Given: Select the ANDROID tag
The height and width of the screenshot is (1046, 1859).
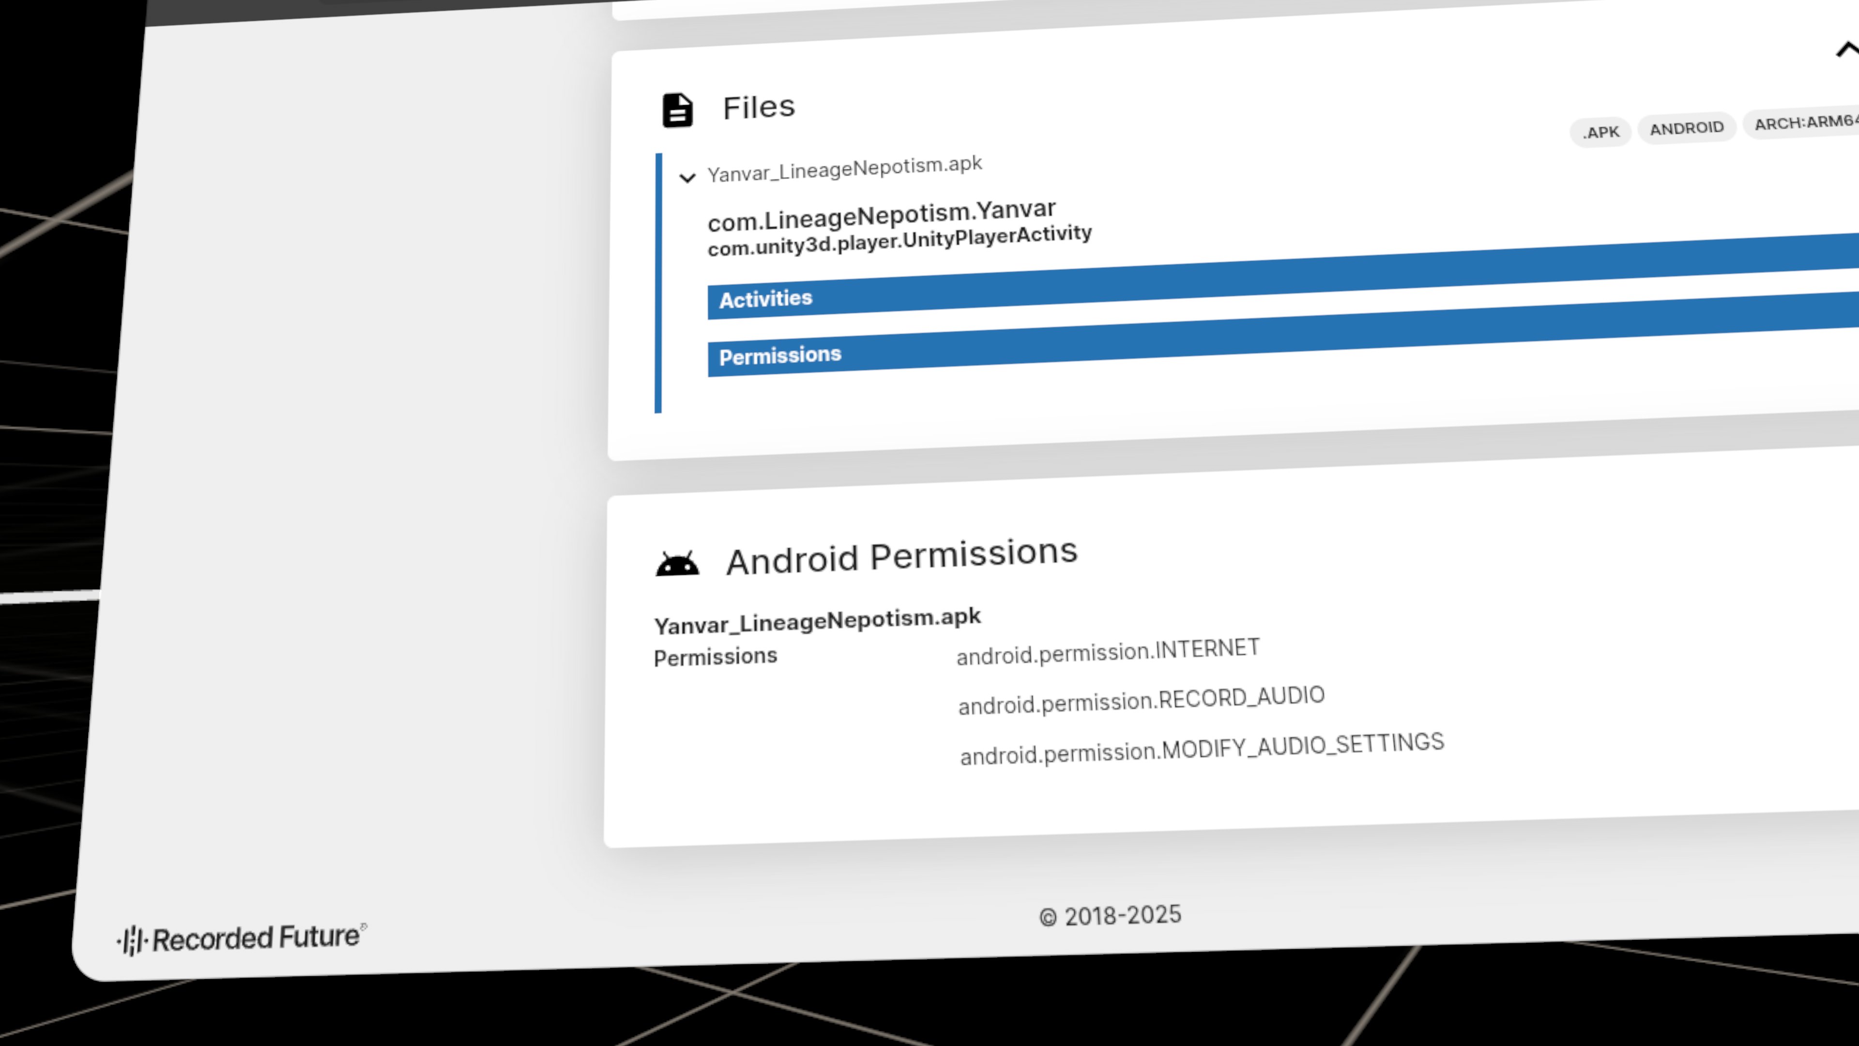Looking at the screenshot, I should [x=1687, y=128].
